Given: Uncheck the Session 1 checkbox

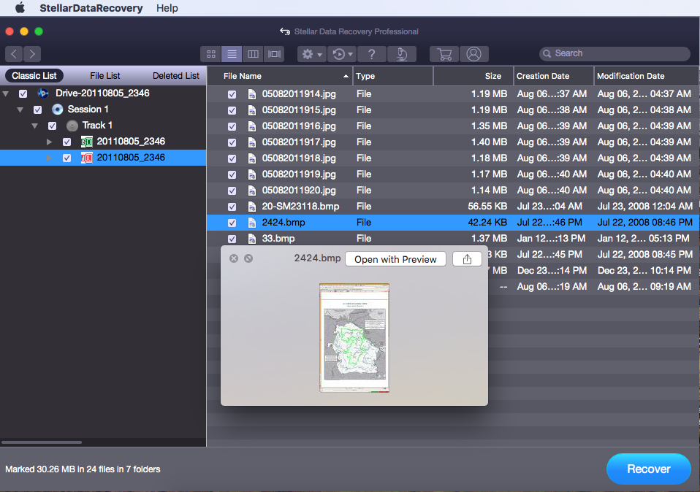Looking at the screenshot, I should coord(37,109).
